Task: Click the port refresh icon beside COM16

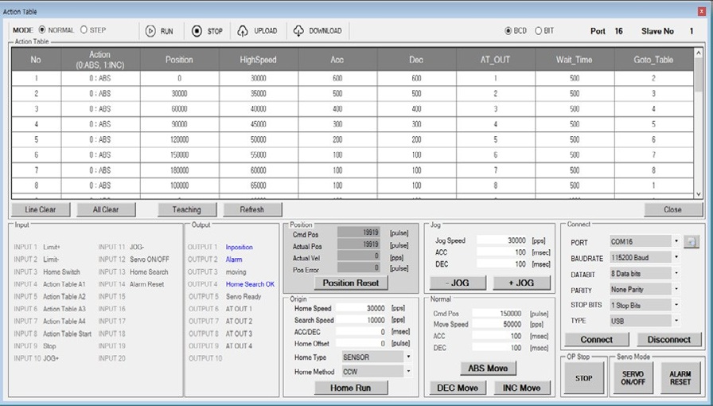Action: pos(692,242)
